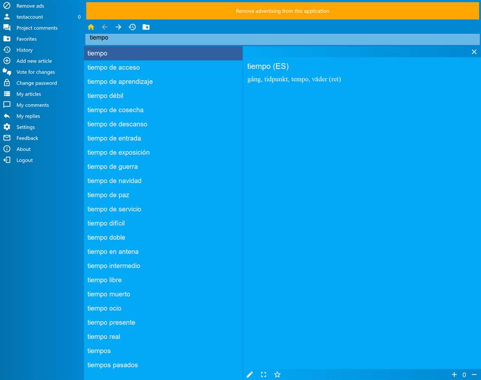The width and height of the screenshot is (481, 380).
Task: Close the article panel with X
Action: (474, 52)
